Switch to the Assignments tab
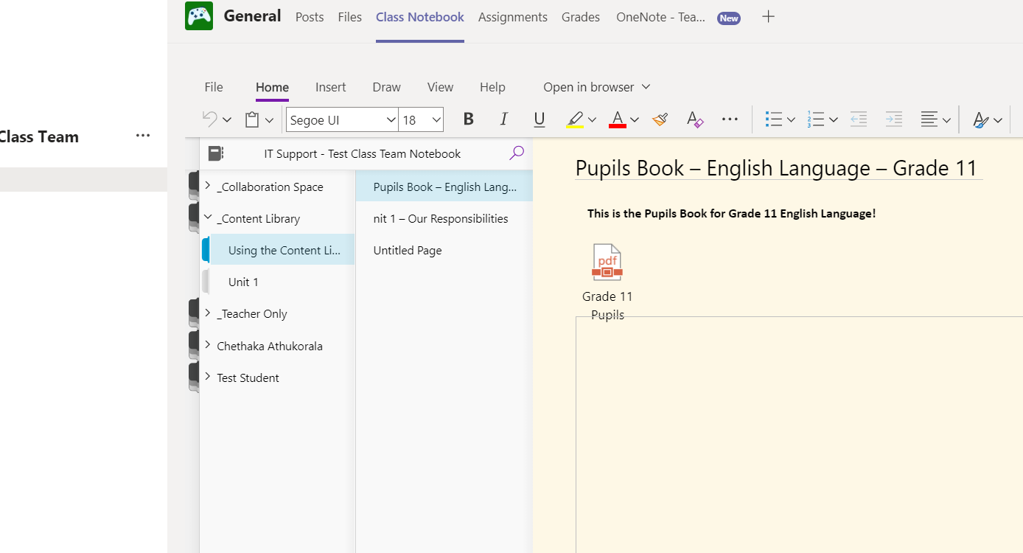 [512, 17]
